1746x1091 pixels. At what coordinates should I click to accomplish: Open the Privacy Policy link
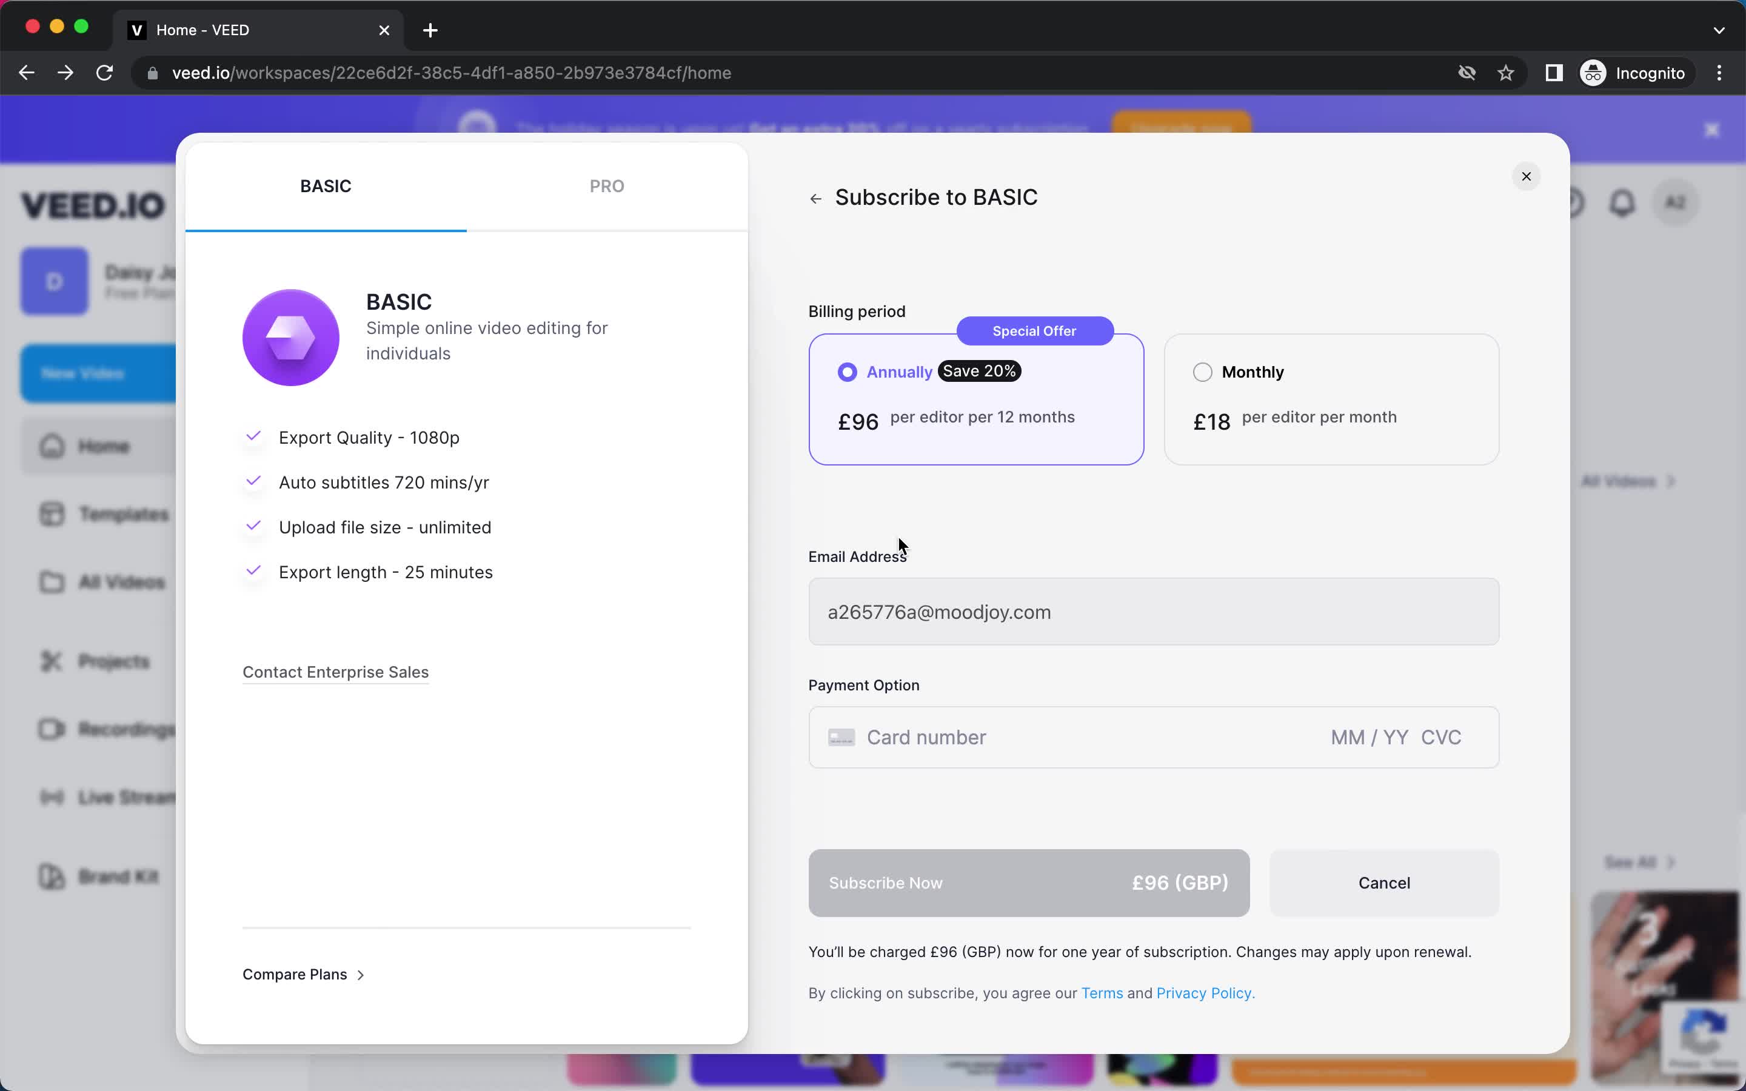click(1205, 993)
